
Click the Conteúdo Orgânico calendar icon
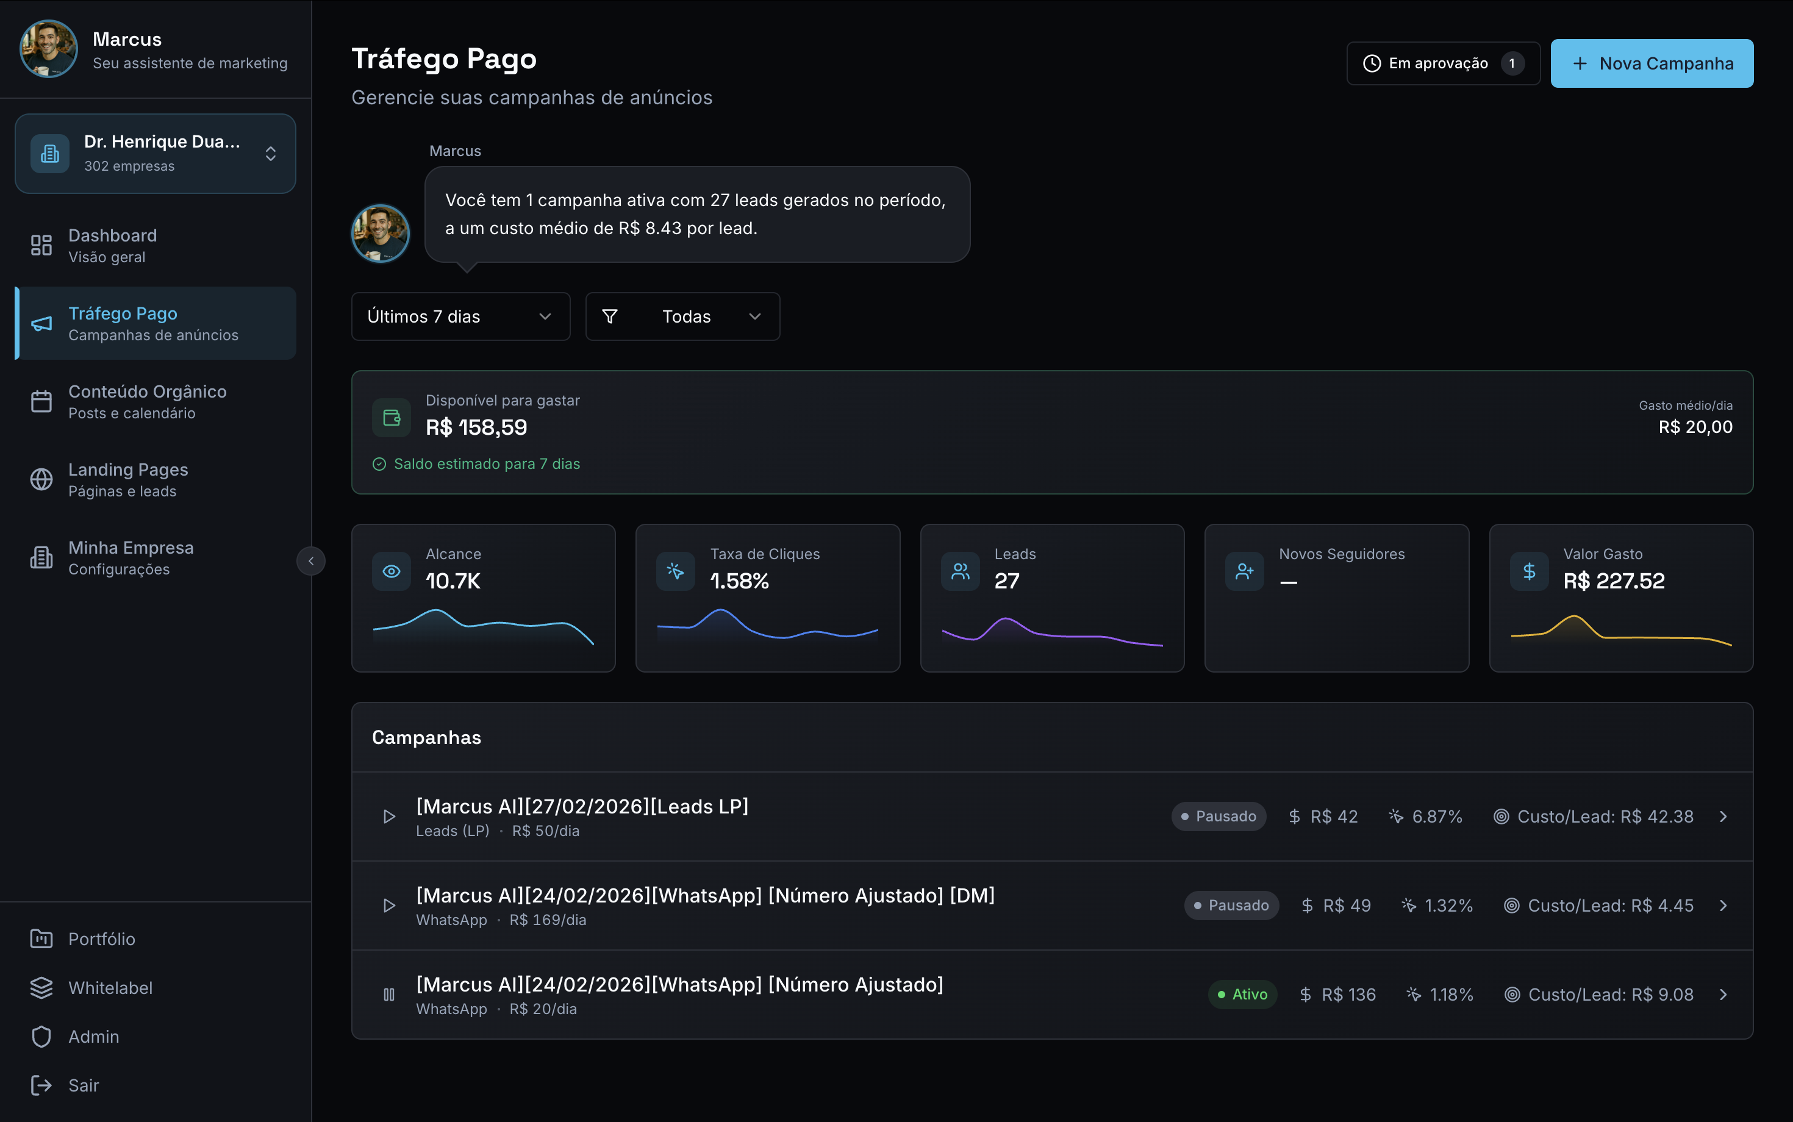coord(41,401)
